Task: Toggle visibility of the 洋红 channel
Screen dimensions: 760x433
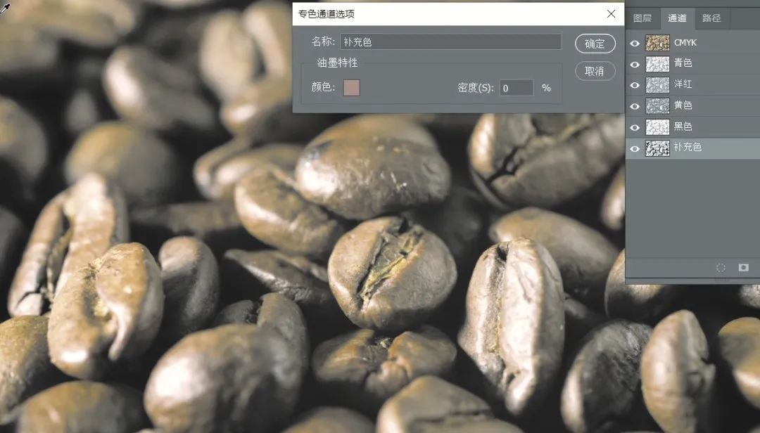Action: point(635,85)
